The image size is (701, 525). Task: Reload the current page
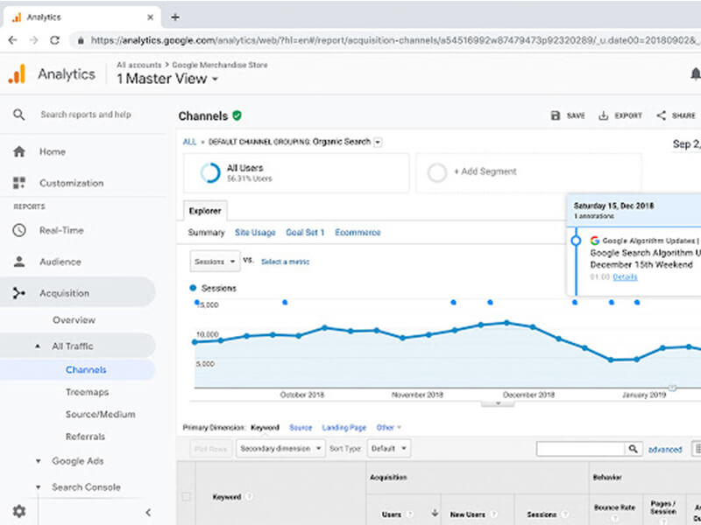click(x=54, y=40)
